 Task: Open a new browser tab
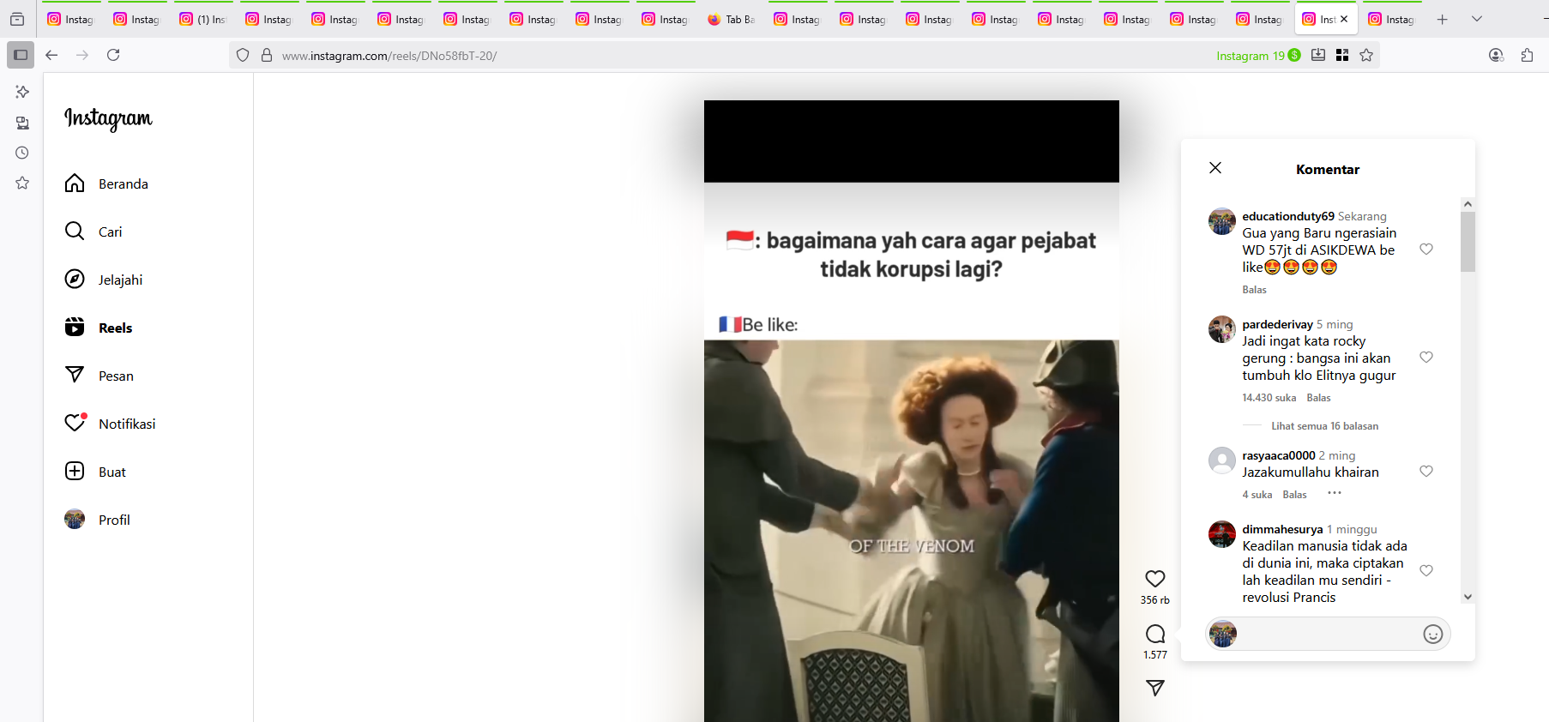pos(1443,19)
